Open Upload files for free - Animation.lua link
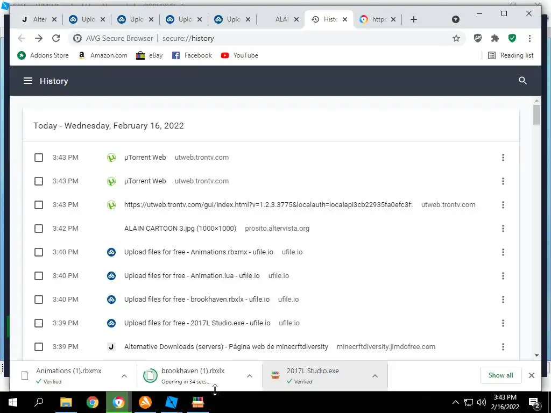Viewport: 551px width, 413px height. tap(192, 276)
